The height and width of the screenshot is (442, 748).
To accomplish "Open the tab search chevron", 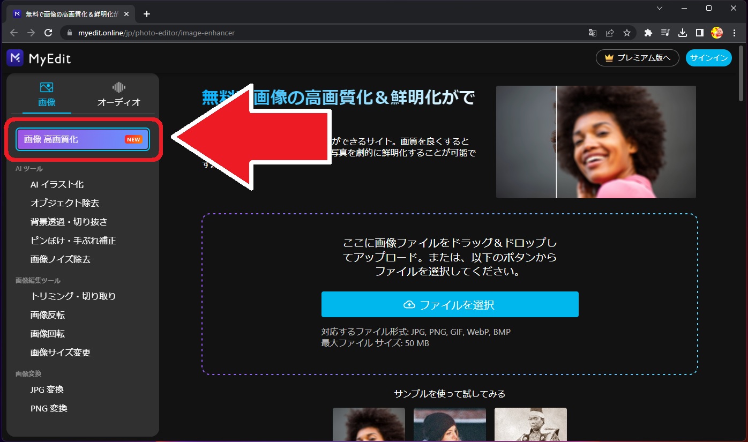I will click(x=660, y=8).
